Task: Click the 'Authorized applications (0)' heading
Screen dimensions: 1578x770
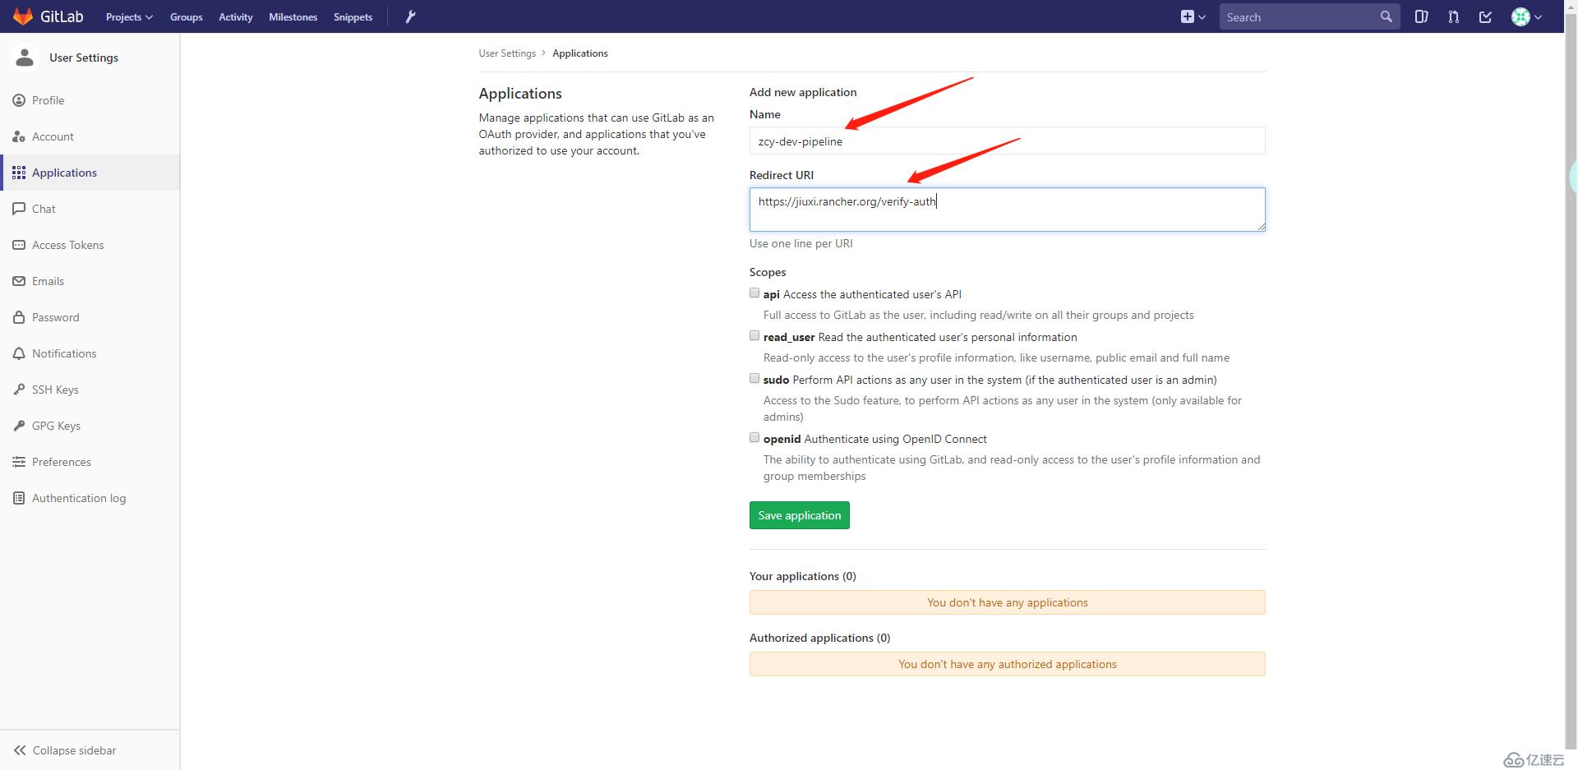Action: [820, 638]
